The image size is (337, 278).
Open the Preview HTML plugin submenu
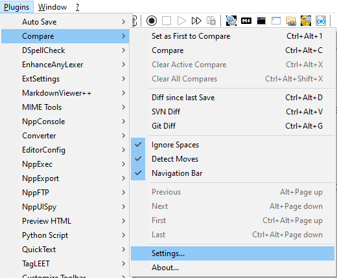(x=65, y=221)
